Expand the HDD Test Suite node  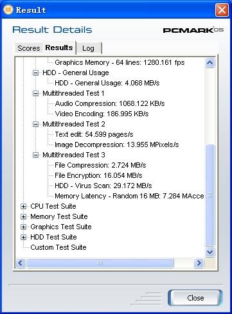point(23,237)
